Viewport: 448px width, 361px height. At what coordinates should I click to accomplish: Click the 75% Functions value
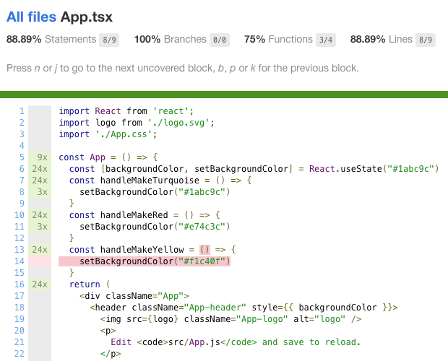click(254, 40)
